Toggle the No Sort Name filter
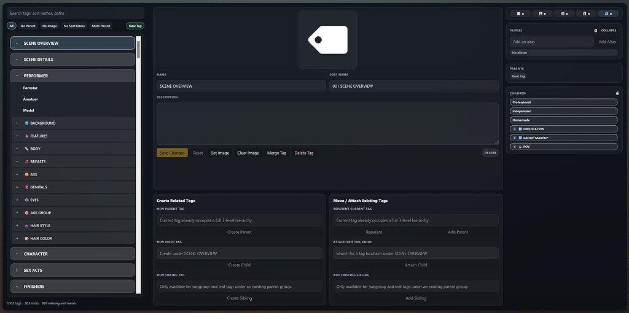Screen dimensions: 629x313 click(74, 26)
